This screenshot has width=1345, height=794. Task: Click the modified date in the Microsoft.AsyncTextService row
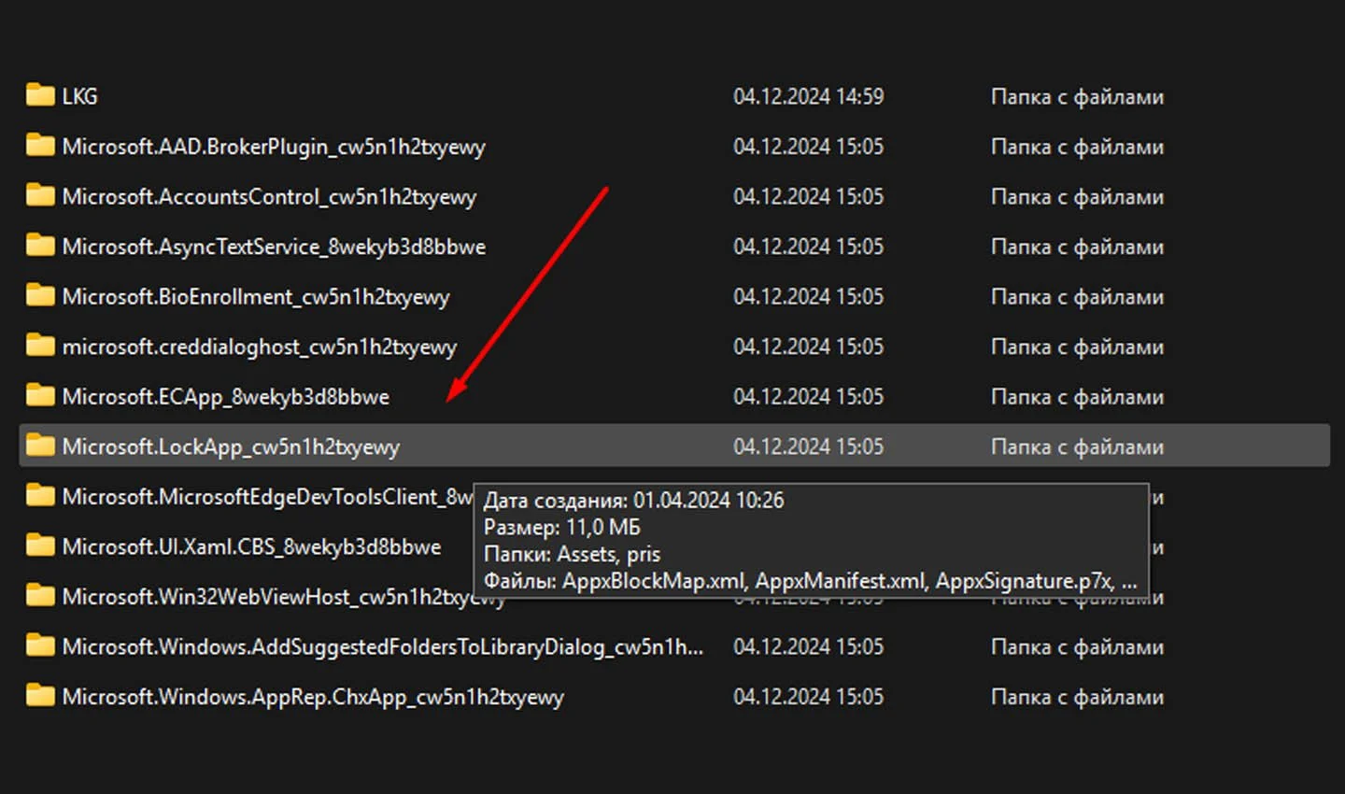(x=809, y=247)
